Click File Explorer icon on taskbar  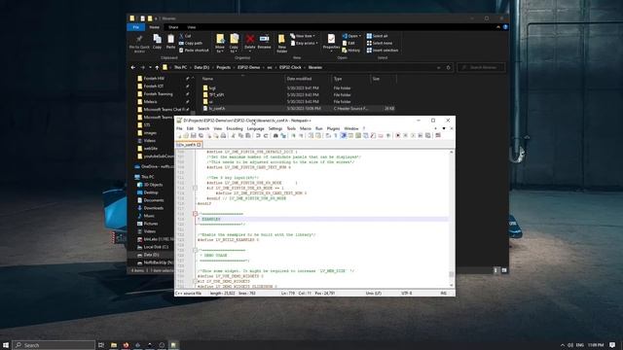pos(114,345)
